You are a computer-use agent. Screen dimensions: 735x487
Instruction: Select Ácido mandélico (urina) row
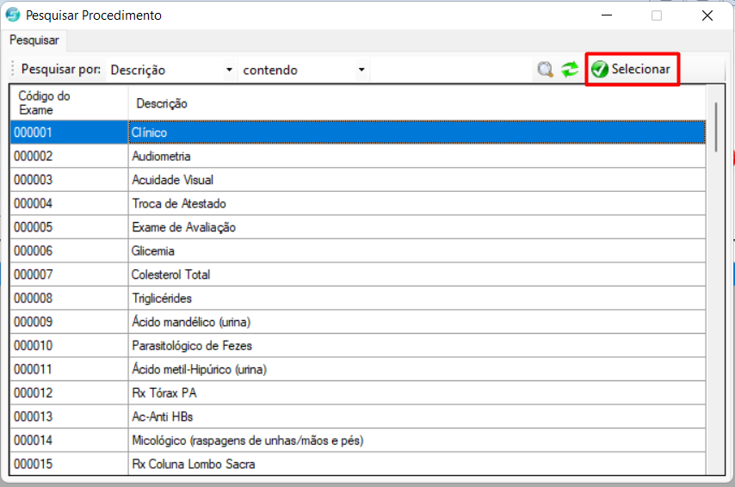click(417, 322)
